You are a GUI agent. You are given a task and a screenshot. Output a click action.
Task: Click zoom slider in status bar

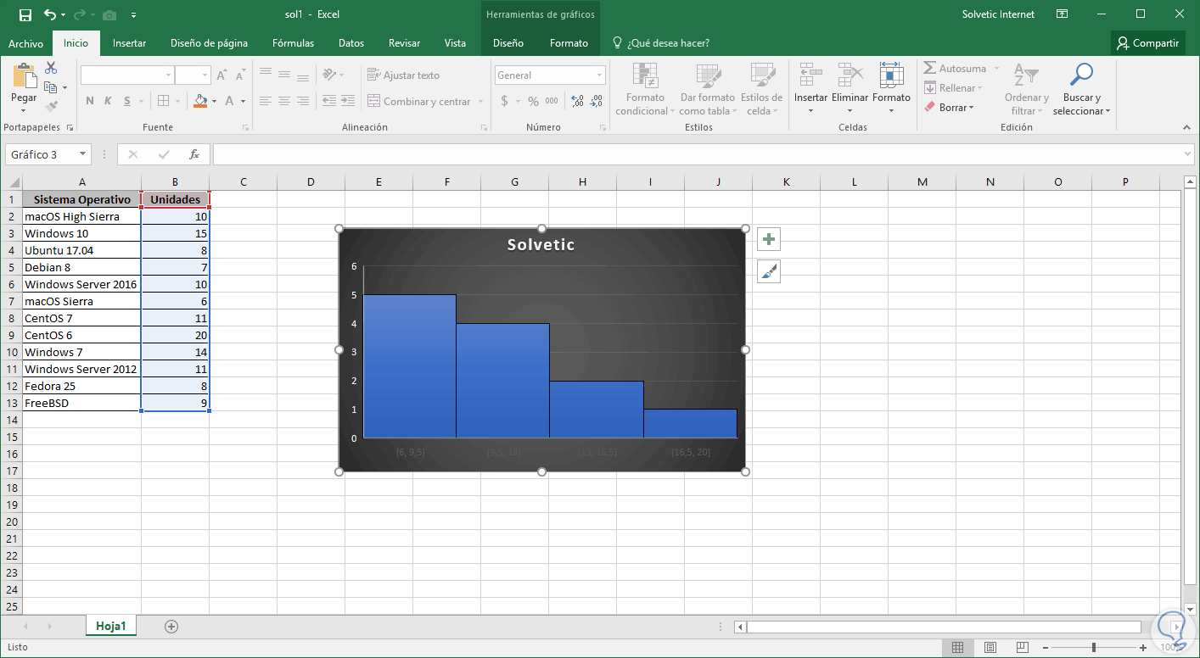[x=1095, y=648]
